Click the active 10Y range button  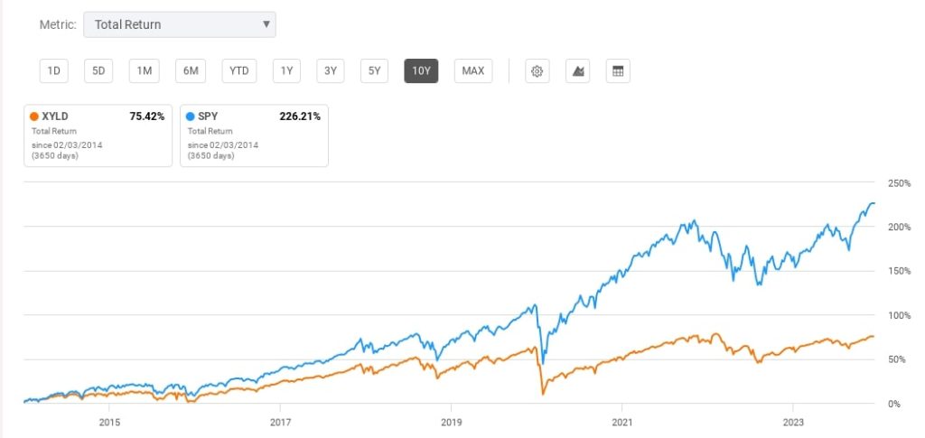pyautogui.click(x=421, y=71)
